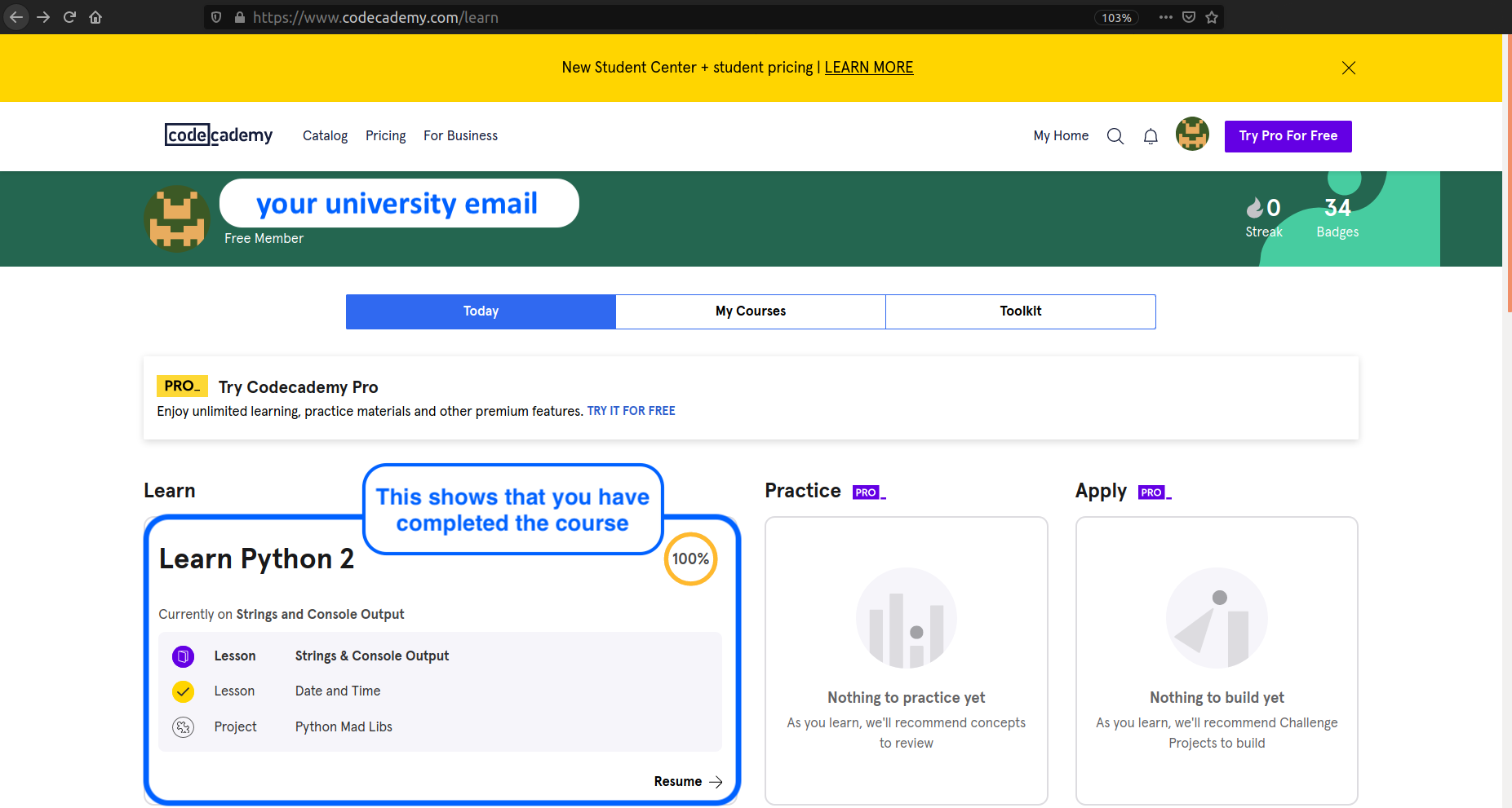The image size is (1512, 808).
Task: Click Nothing to build yet text
Action: (1217, 698)
